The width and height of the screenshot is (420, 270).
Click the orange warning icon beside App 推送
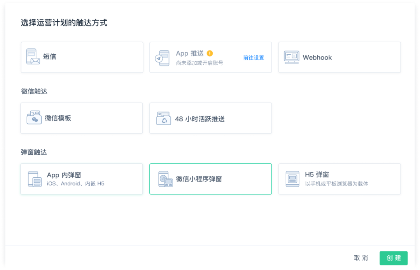210,53
